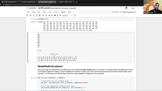Insert cell below with plus icon
Image resolution: width=162 pixels, height=91 pixels.
tap(31, 15)
